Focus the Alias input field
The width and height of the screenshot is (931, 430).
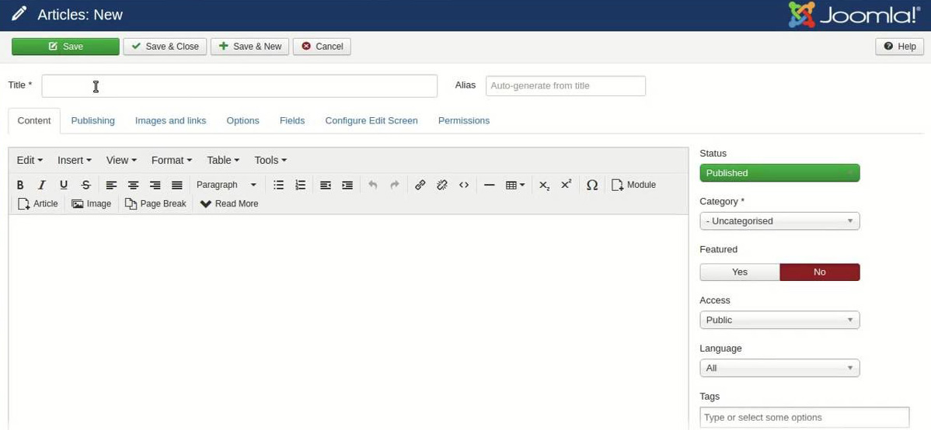click(x=565, y=86)
